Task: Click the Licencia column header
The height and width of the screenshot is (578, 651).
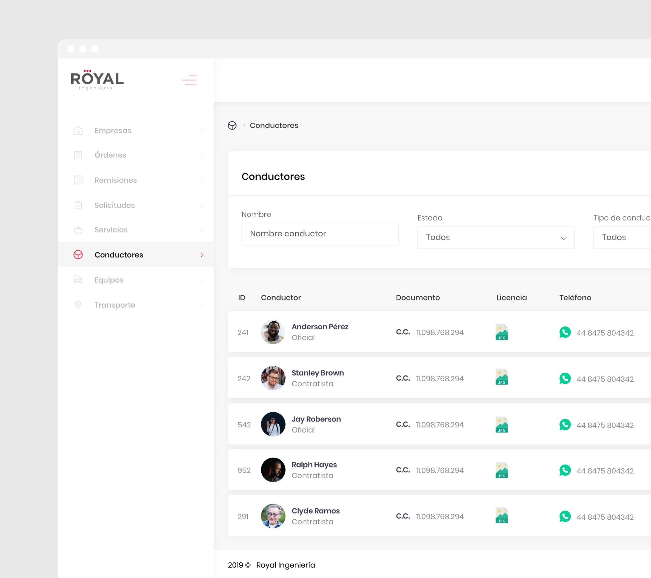Action: (511, 298)
